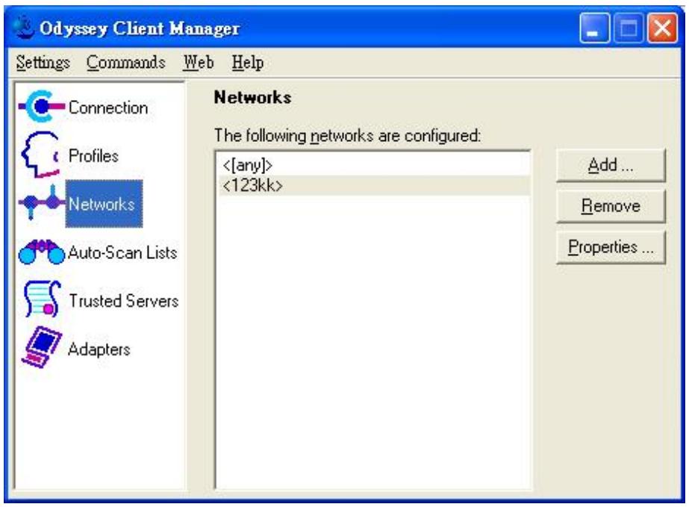This screenshot has width=689, height=507.
Task: Click the Remove button
Action: click(611, 206)
